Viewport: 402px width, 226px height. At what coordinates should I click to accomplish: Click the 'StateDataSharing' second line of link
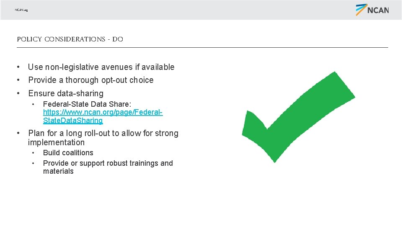coord(73,121)
